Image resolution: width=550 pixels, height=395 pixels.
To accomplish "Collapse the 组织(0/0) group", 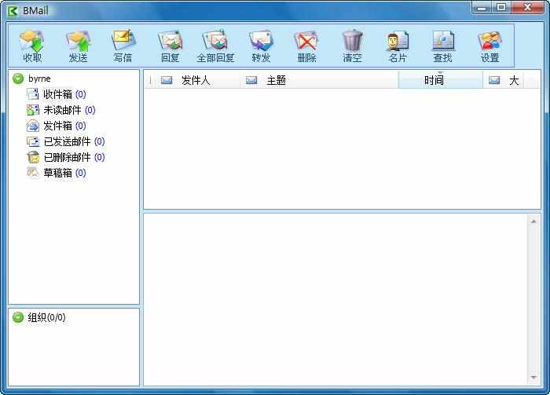I will tap(18, 317).
